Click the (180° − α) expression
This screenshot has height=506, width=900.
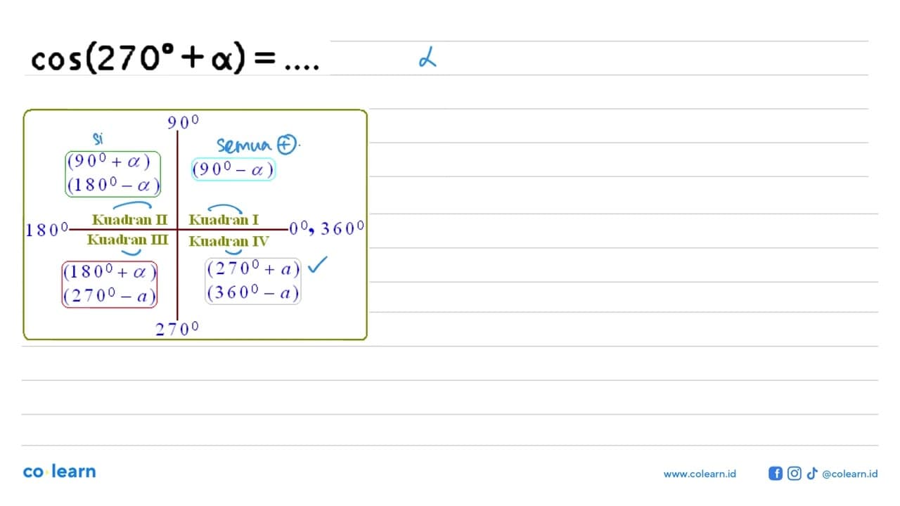(113, 186)
